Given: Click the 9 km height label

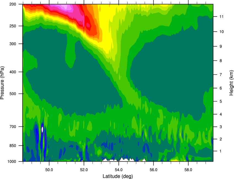Looking at the screenshot, I should point(221,47).
